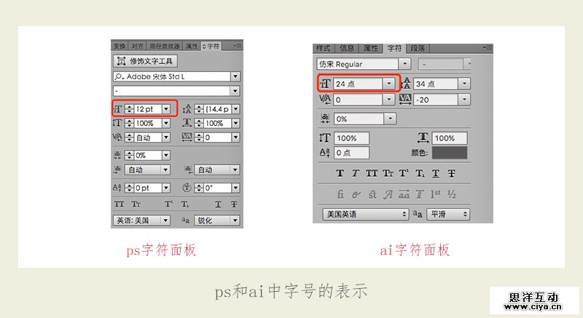Toggle subscript in the Adobe 宋体 panel
The image size is (583, 318).
185,204
